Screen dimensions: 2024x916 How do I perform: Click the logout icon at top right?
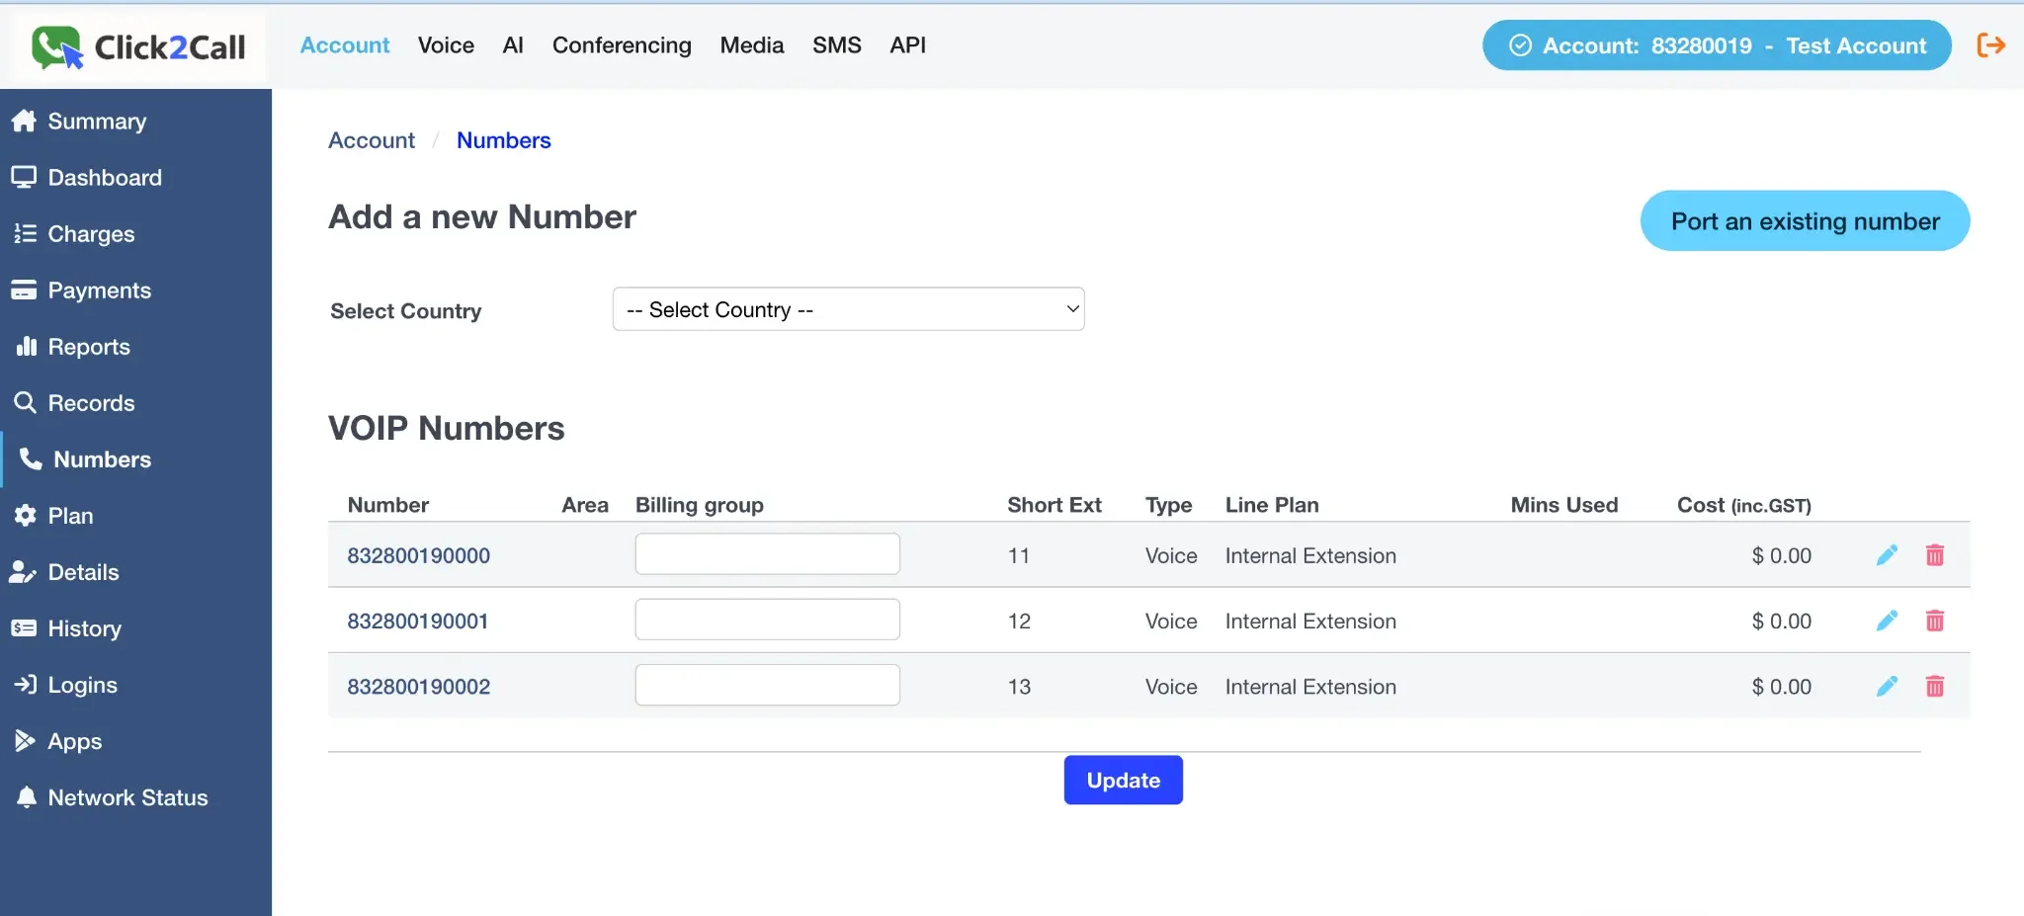1990,44
